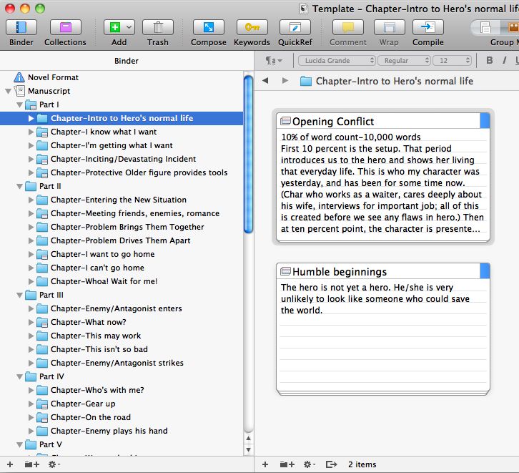The height and width of the screenshot is (473, 519).
Task: Click the binder scrollbar up arrow
Action: click(248, 439)
